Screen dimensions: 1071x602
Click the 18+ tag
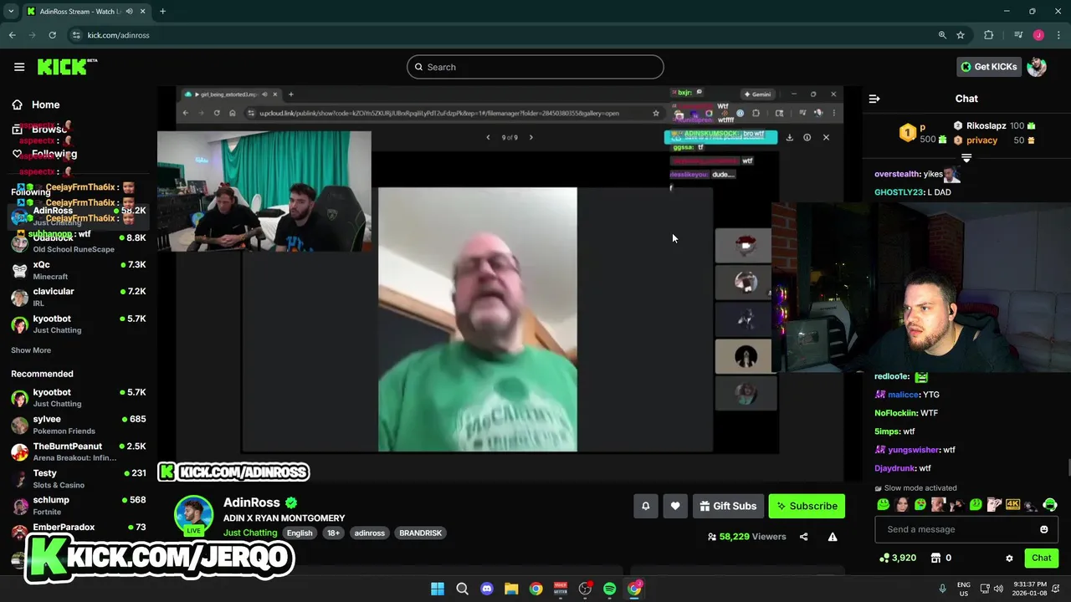click(x=333, y=533)
